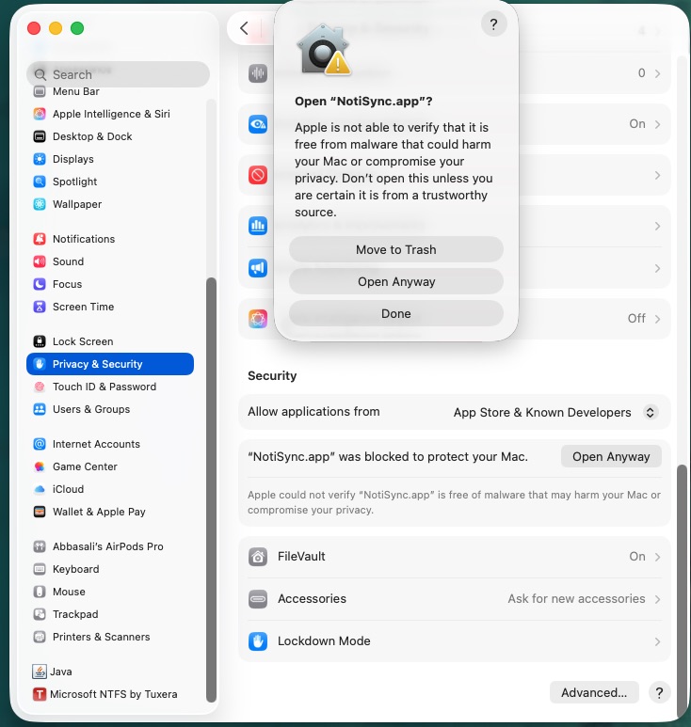The image size is (691, 727).
Task: Dismiss the dialog with Done
Action: 395,313
